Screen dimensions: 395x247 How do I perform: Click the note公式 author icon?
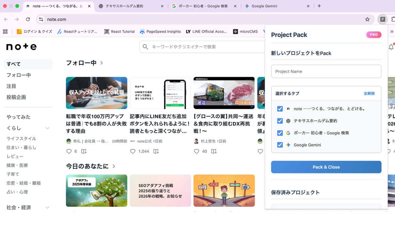pos(132,141)
